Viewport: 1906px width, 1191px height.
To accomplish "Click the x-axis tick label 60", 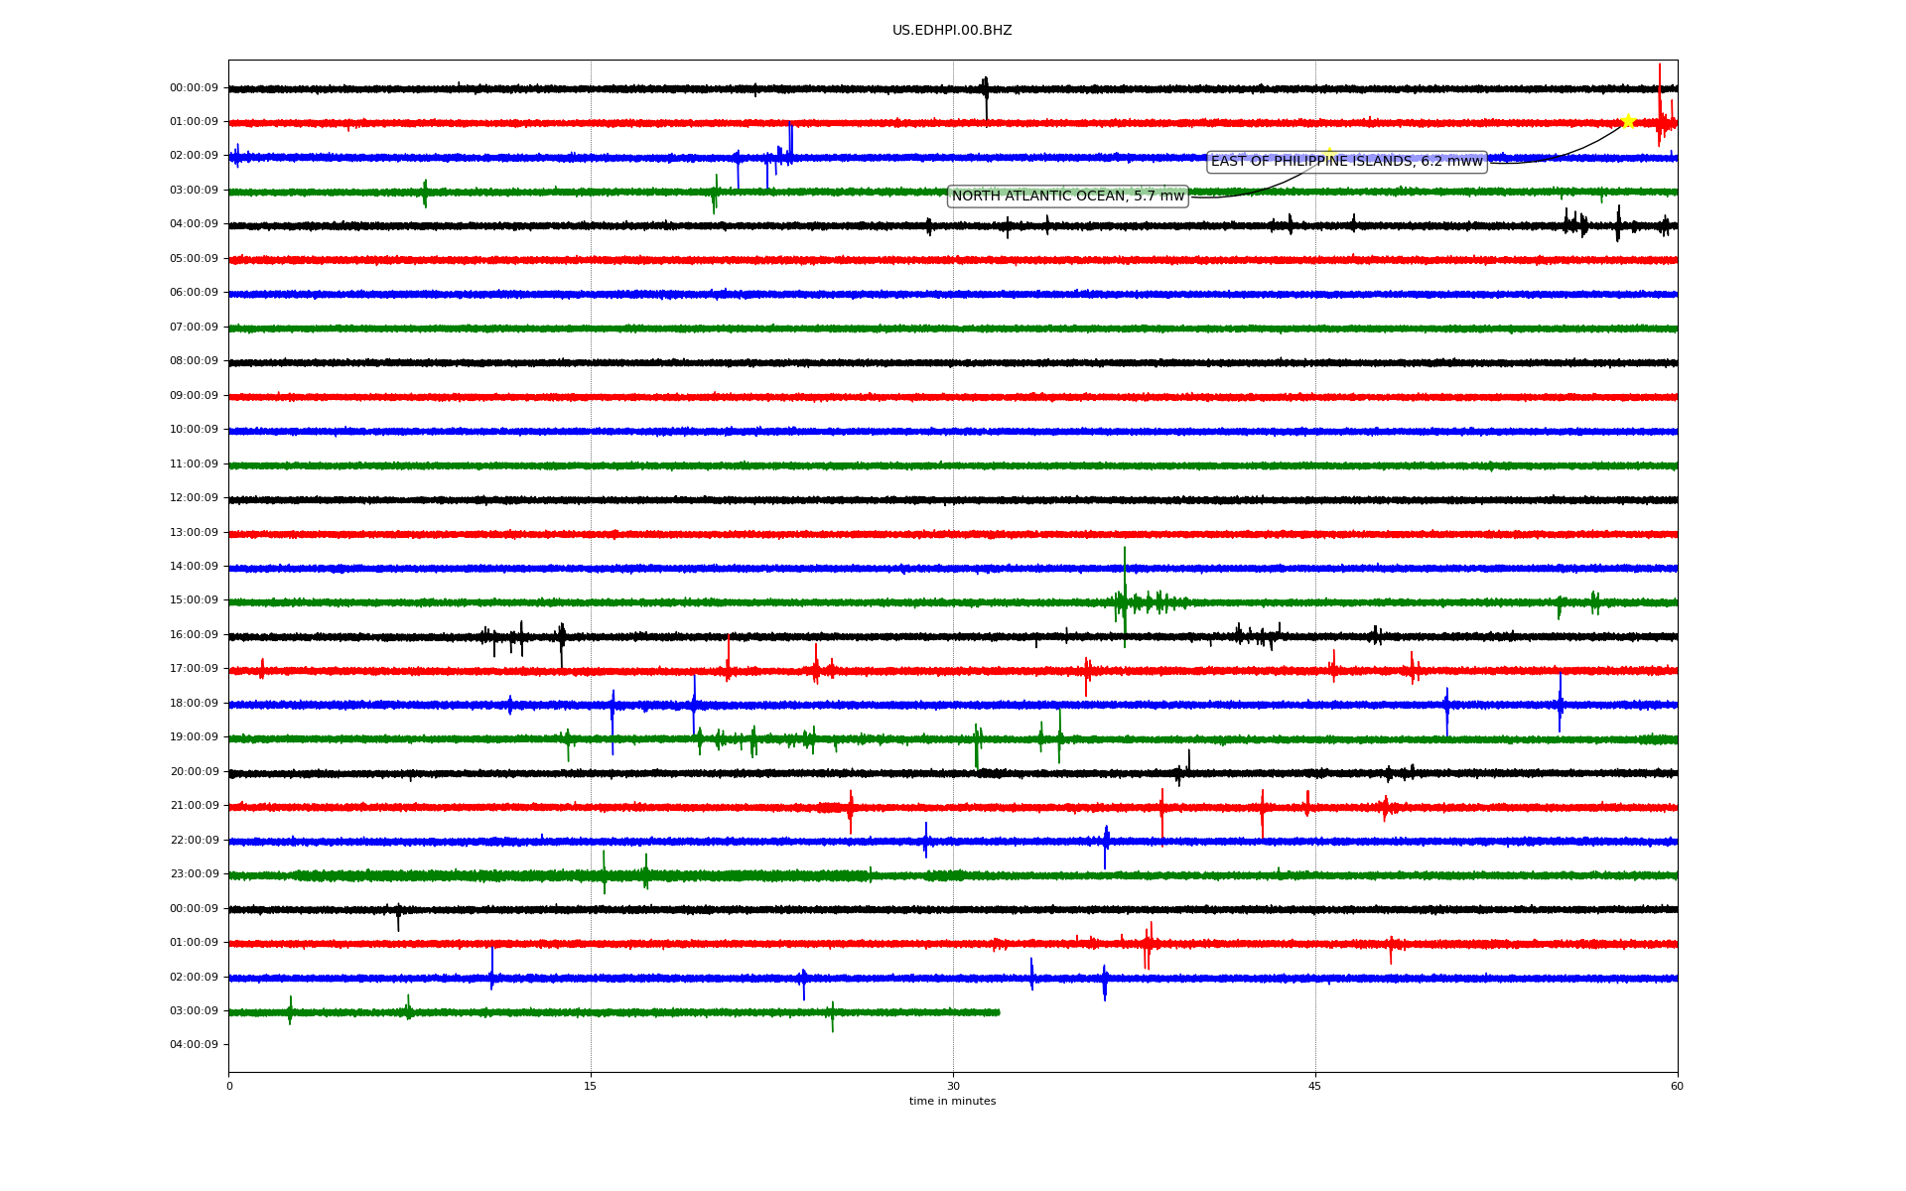I will pyautogui.click(x=1677, y=1086).
